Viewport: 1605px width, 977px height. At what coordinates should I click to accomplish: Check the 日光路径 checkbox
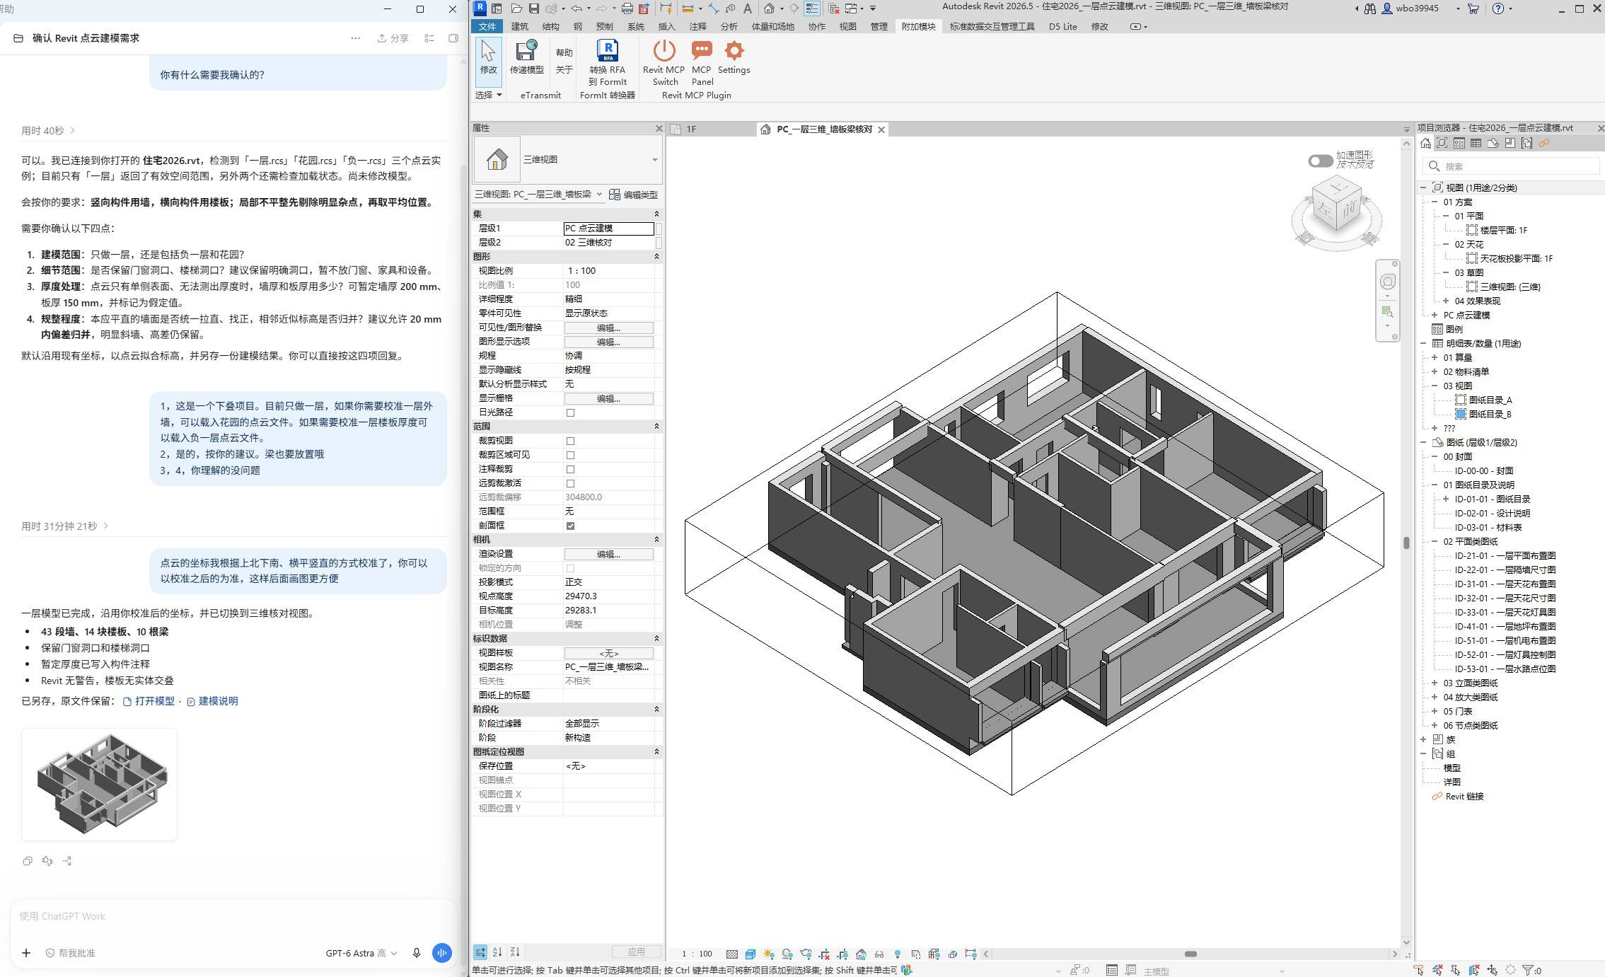click(x=570, y=412)
